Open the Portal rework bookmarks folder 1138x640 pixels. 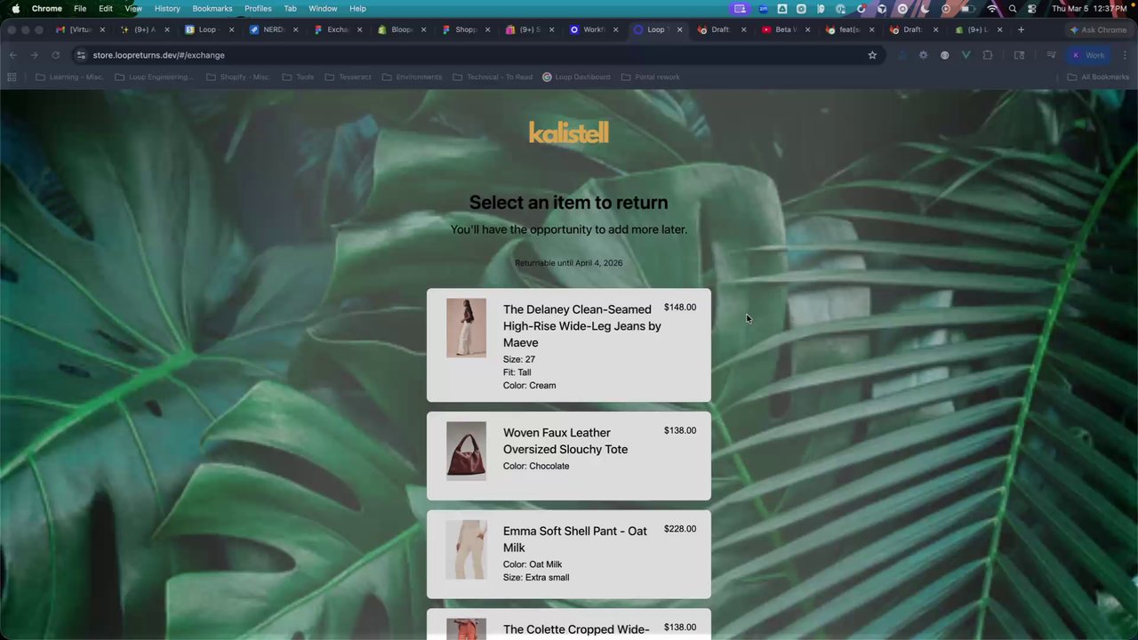pos(650,77)
